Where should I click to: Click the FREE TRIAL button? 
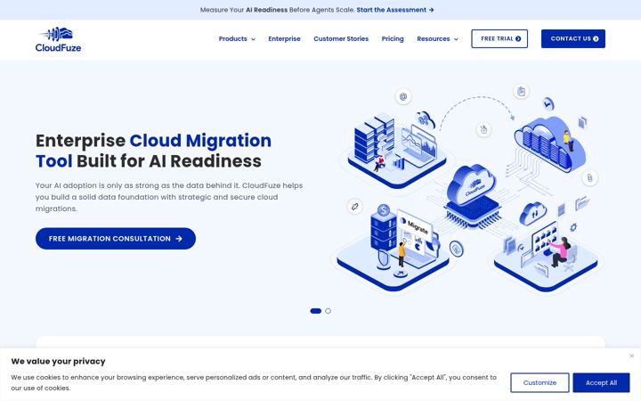[x=499, y=39]
